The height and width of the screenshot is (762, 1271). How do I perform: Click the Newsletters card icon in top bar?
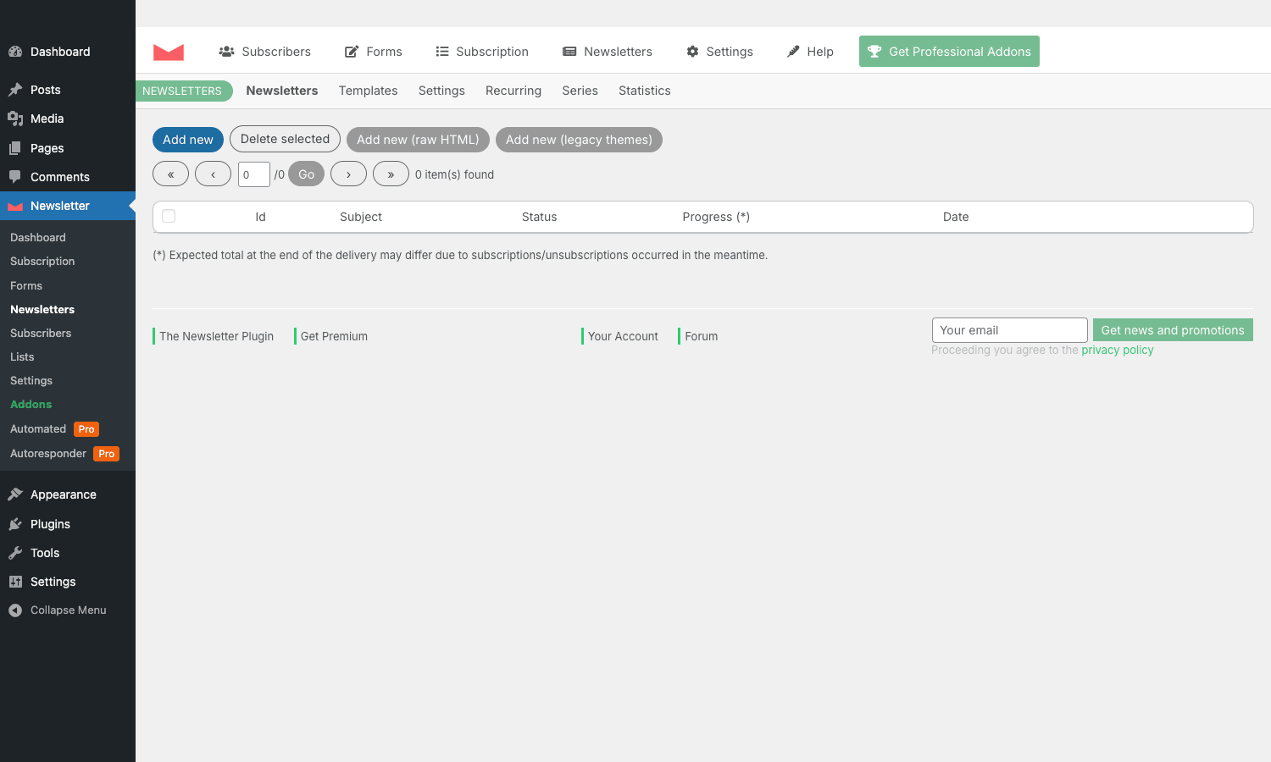pyautogui.click(x=569, y=52)
